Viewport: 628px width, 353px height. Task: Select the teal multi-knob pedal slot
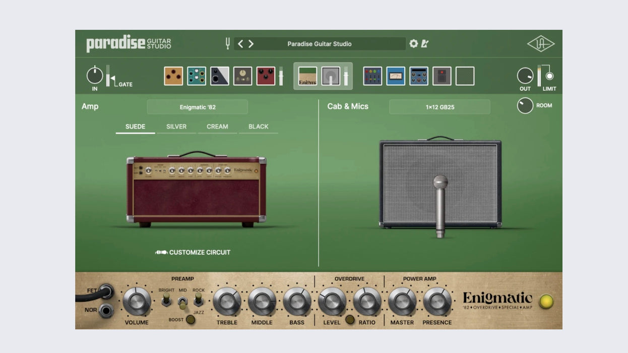pyautogui.click(x=197, y=76)
